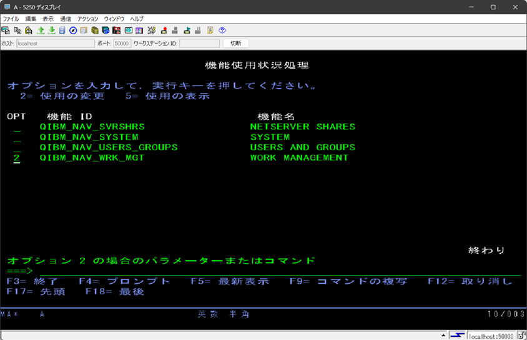Click the blue compass icon in the toolbar
Screen dimensions: 527x340
73,30
